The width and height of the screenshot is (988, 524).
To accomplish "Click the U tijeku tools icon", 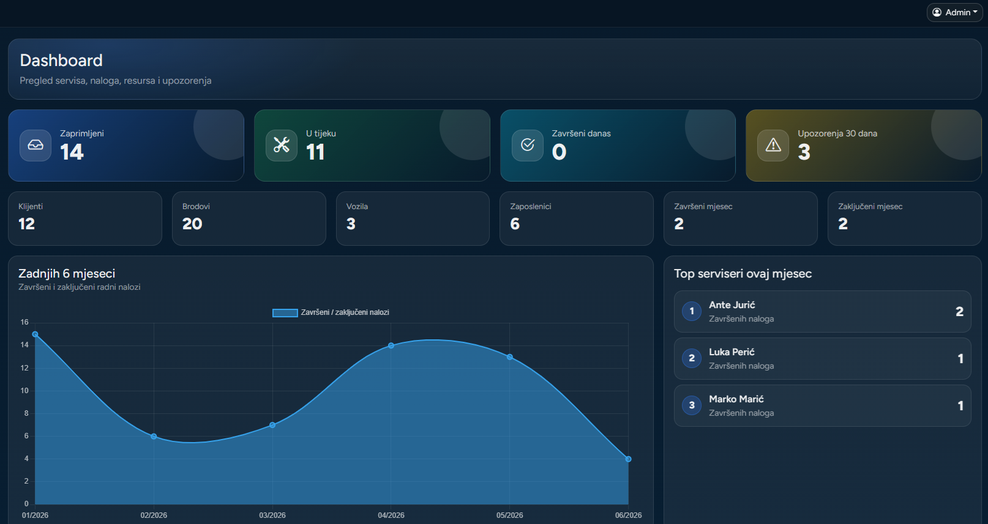I will [x=282, y=146].
